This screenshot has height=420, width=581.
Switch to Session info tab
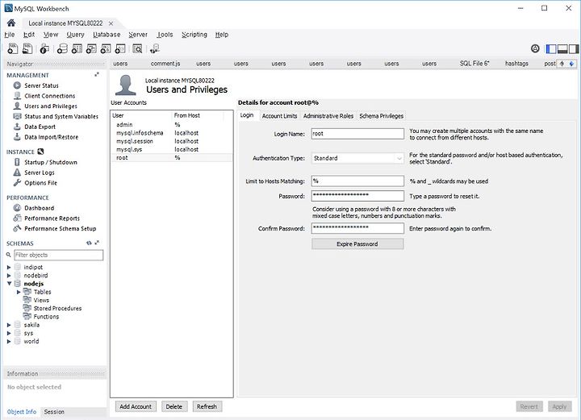tap(54, 411)
